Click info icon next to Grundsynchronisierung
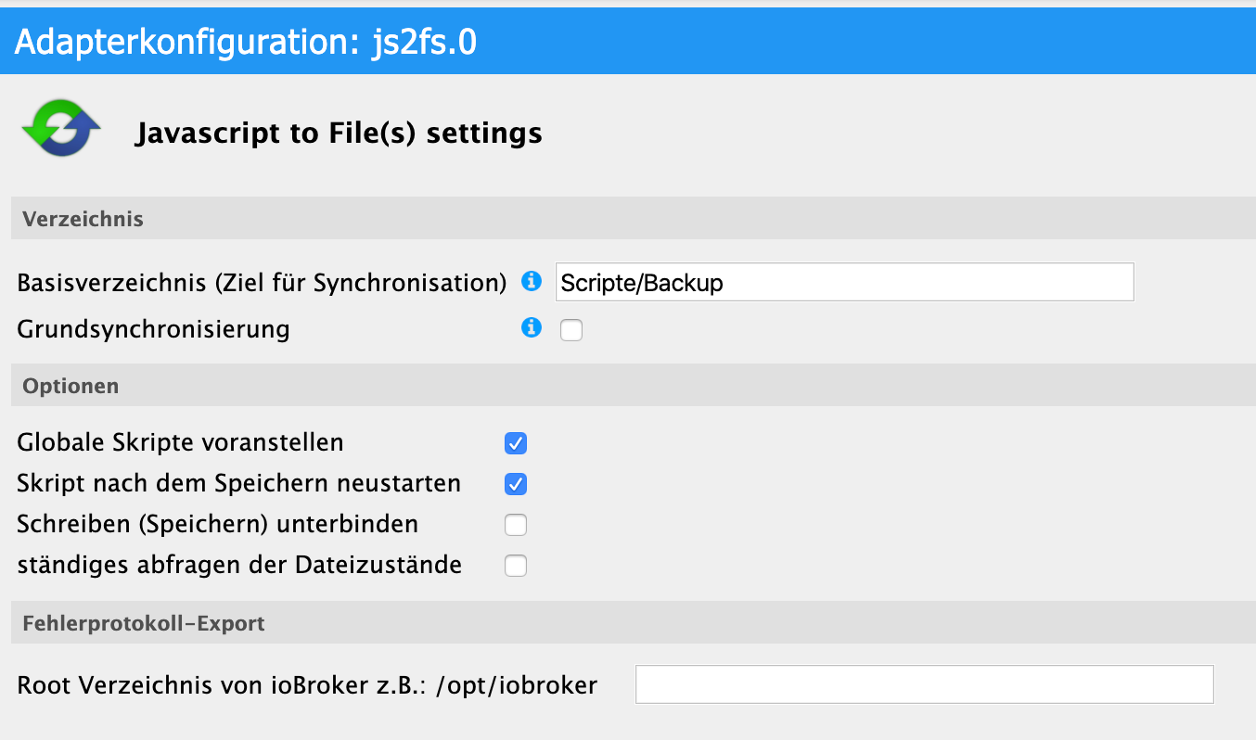This screenshot has width=1256, height=740. coord(531,327)
